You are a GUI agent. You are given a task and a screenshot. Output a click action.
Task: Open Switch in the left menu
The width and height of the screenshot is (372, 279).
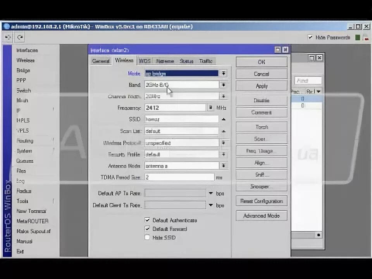pyautogui.click(x=24, y=91)
